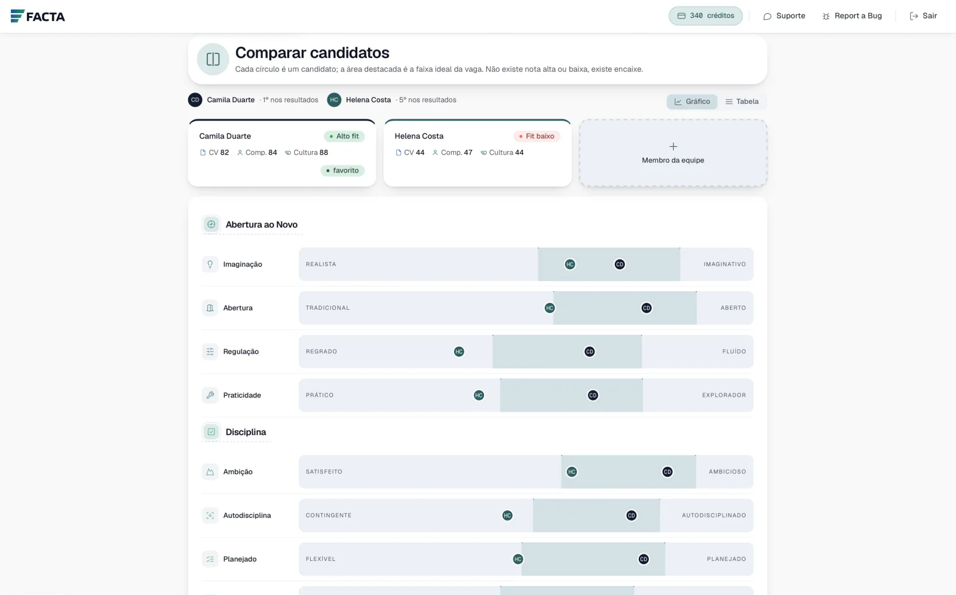Click the Abertura ao Novo heading
956x595 pixels.
click(262, 224)
